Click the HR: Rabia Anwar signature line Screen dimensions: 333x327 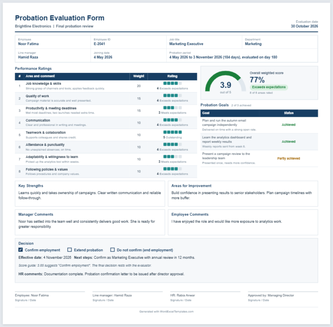(183, 295)
